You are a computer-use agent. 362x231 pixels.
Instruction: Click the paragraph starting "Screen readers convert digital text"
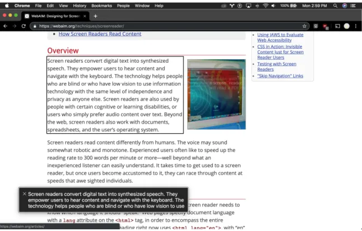[115, 95]
